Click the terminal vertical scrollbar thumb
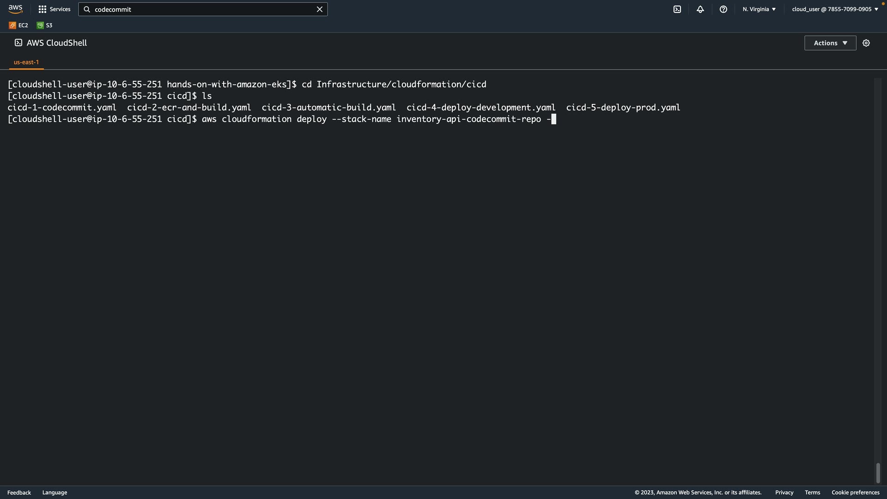 point(878,473)
